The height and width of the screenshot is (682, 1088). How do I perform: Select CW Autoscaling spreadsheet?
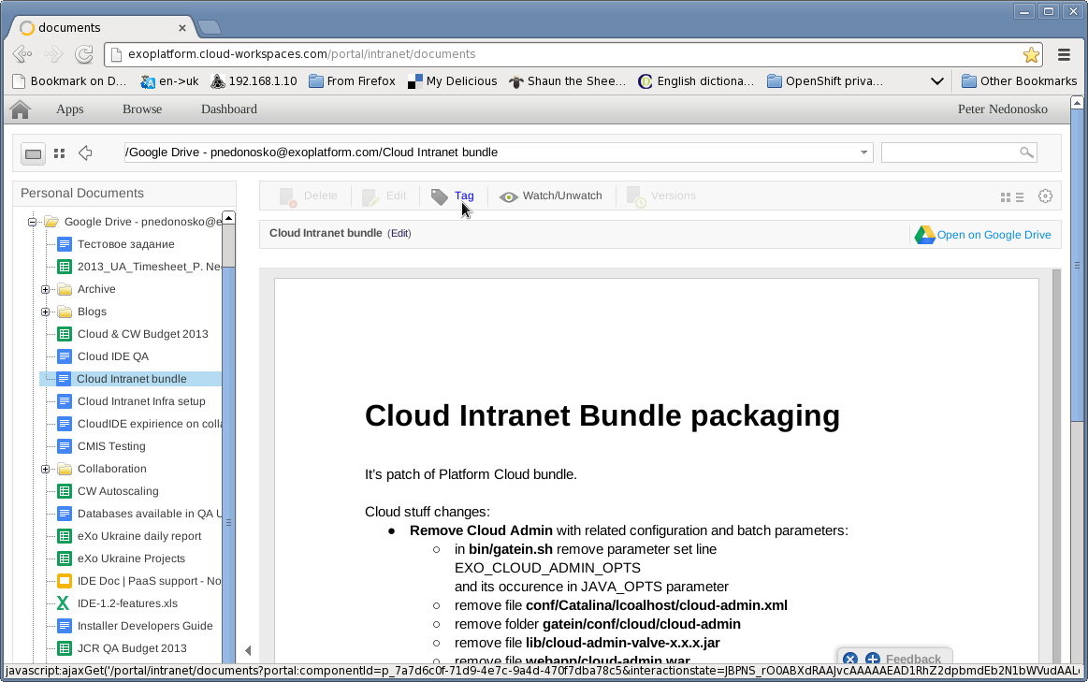coord(117,491)
